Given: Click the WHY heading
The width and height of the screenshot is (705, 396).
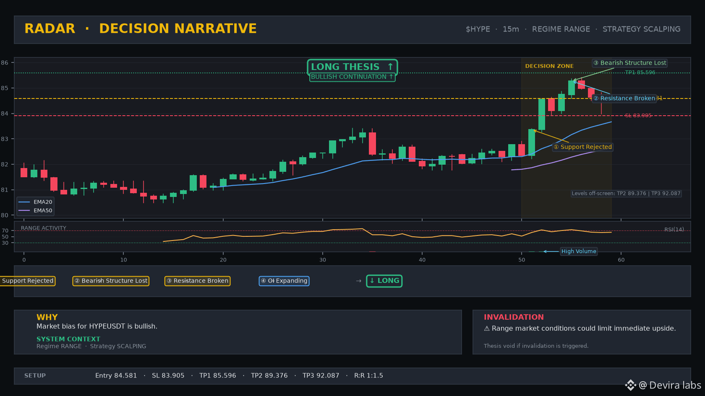Looking at the screenshot, I should [x=47, y=317].
